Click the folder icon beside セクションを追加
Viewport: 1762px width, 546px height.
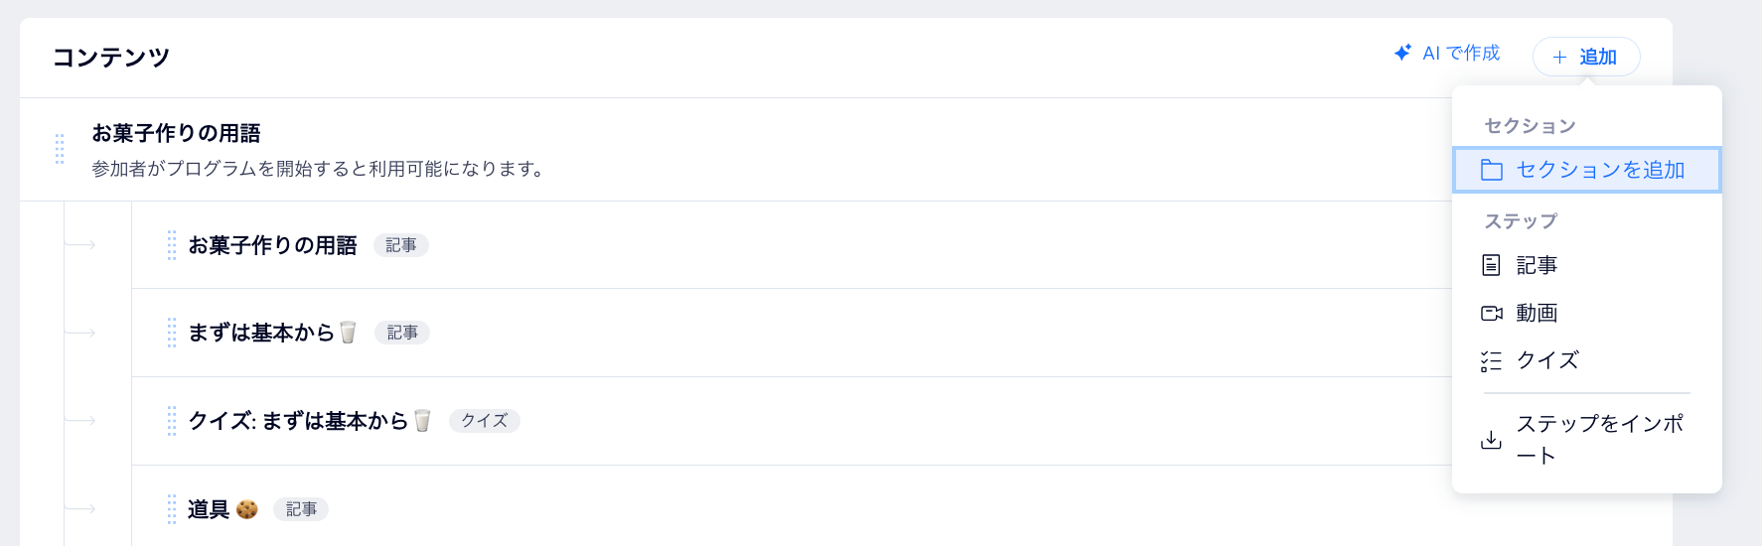click(1491, 170)
